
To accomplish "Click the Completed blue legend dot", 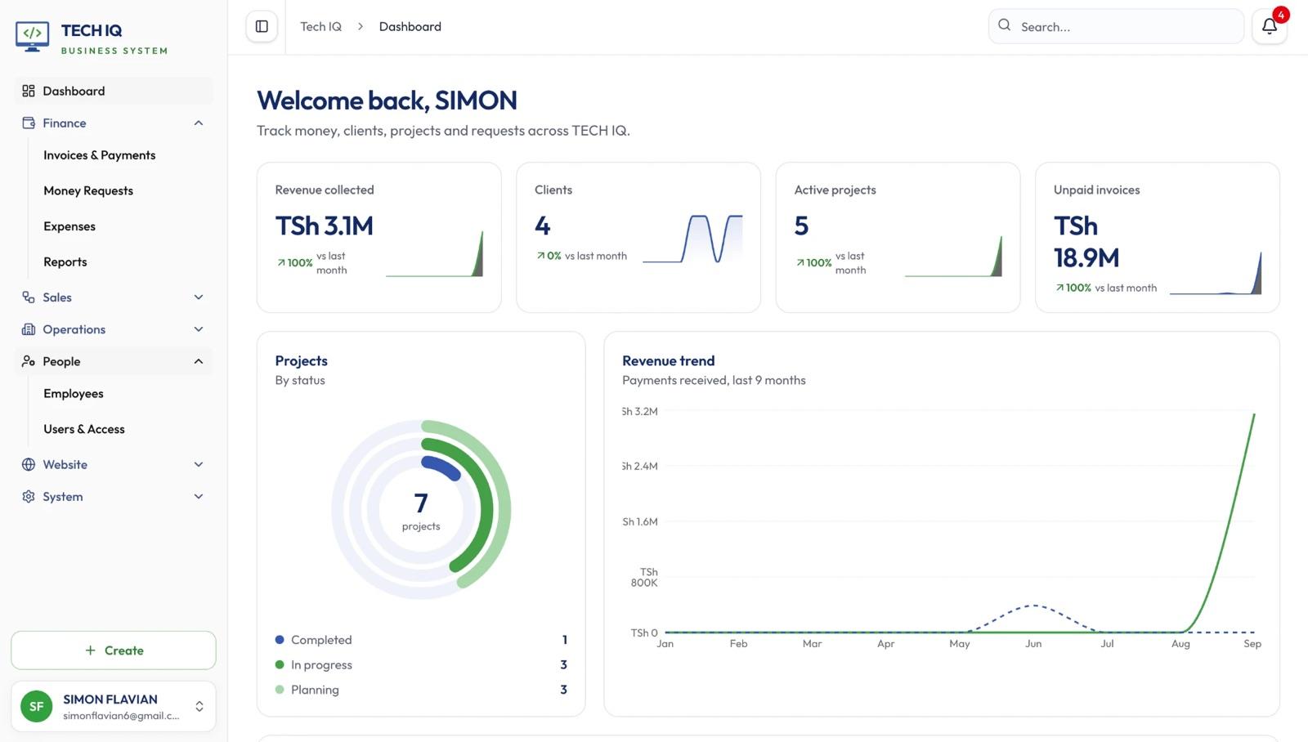I will click(280, 640).
